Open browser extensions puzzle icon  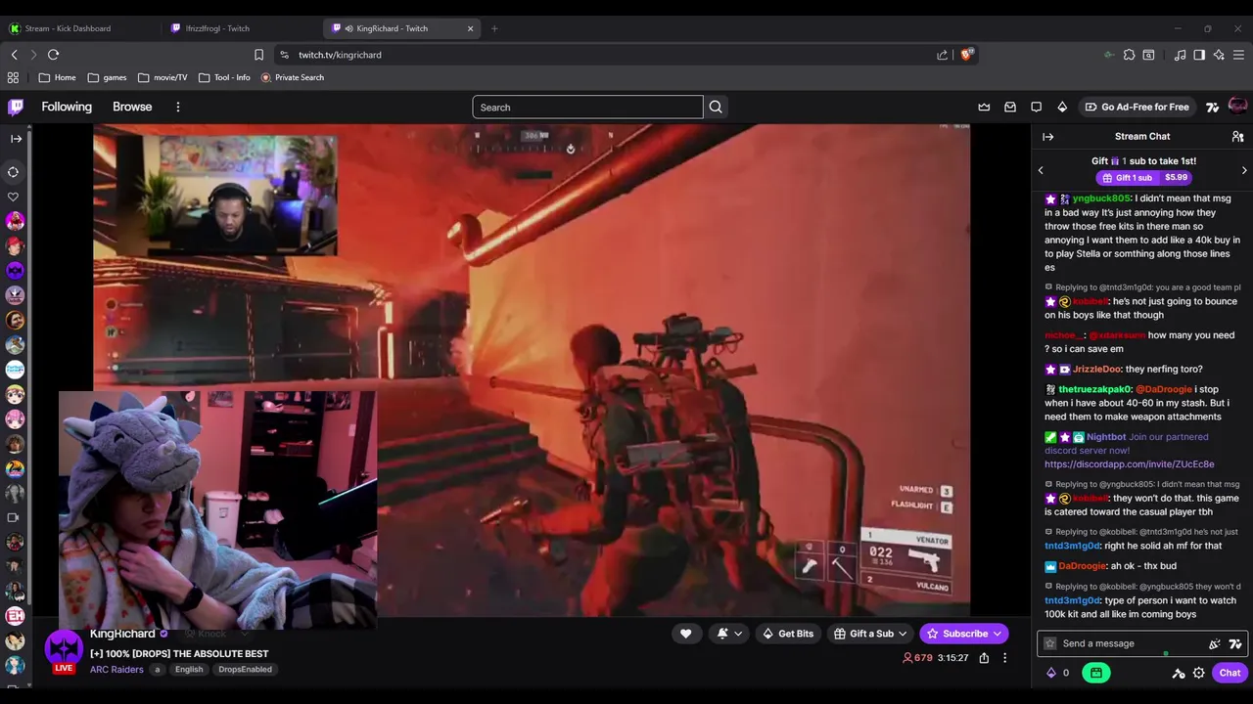1129,55
